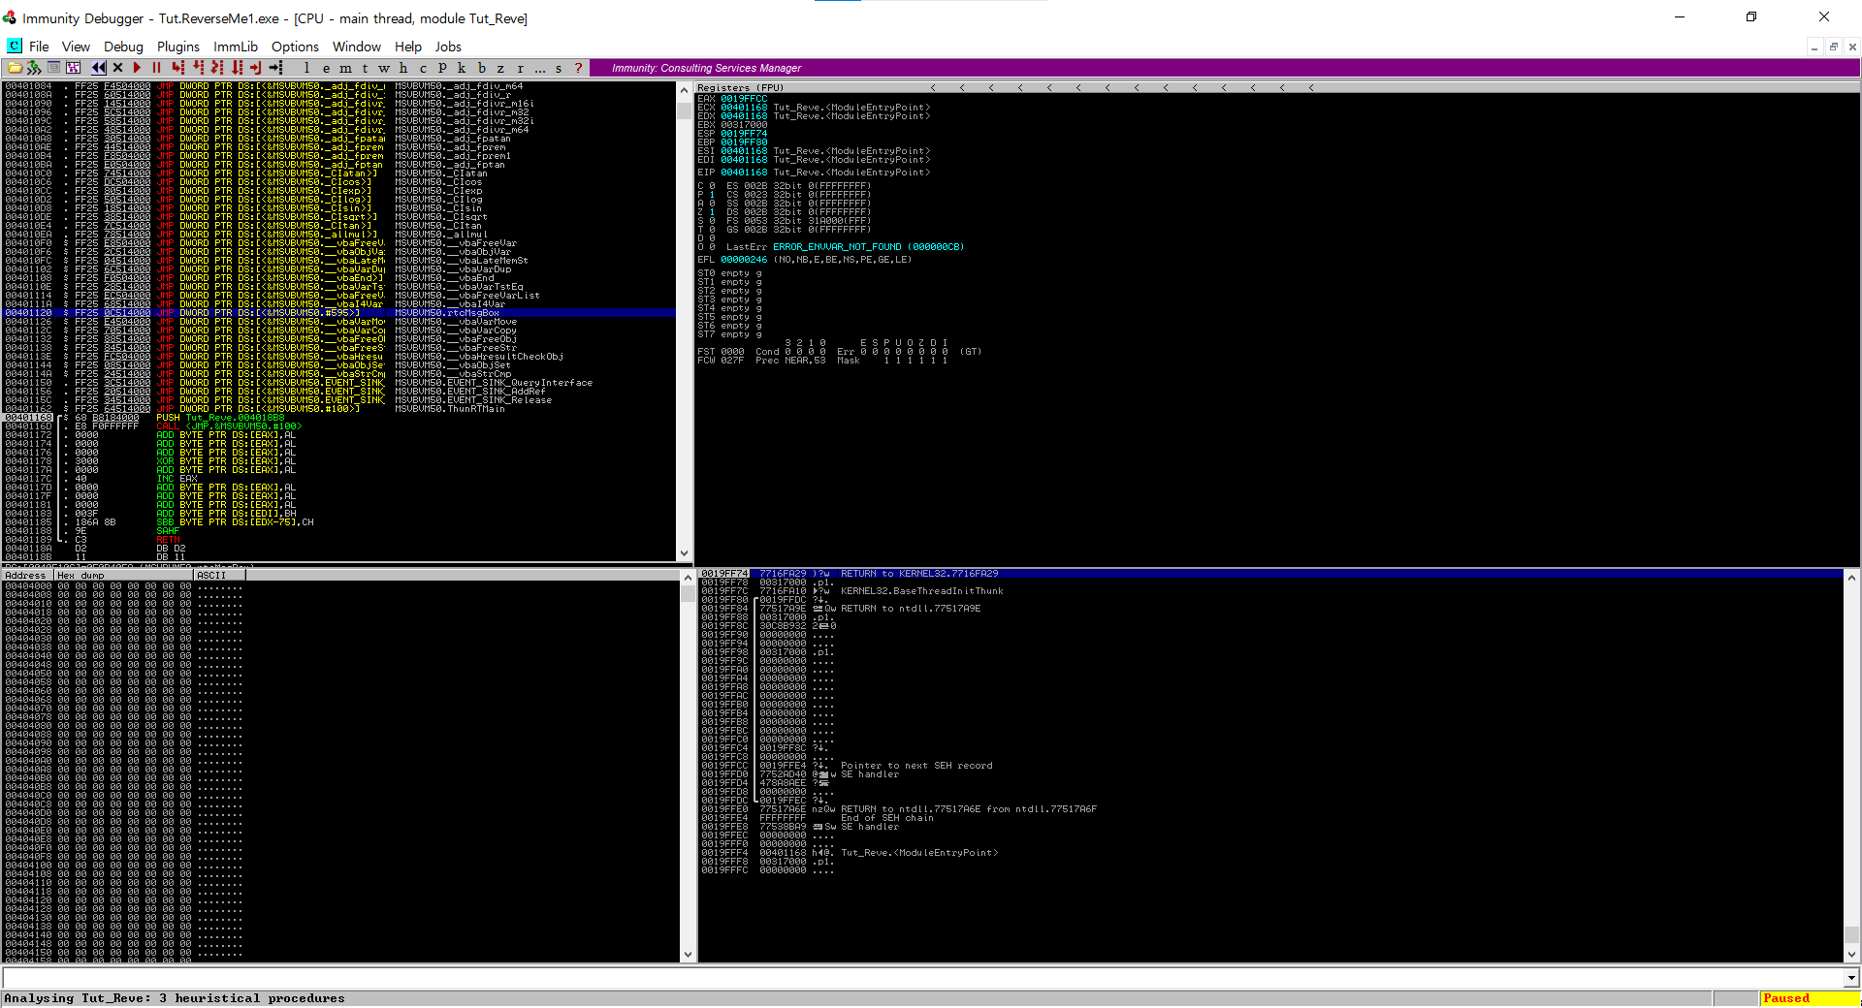Click stack pane scroll-up arrow
1862x1008 pixels.
(1851, 577)
